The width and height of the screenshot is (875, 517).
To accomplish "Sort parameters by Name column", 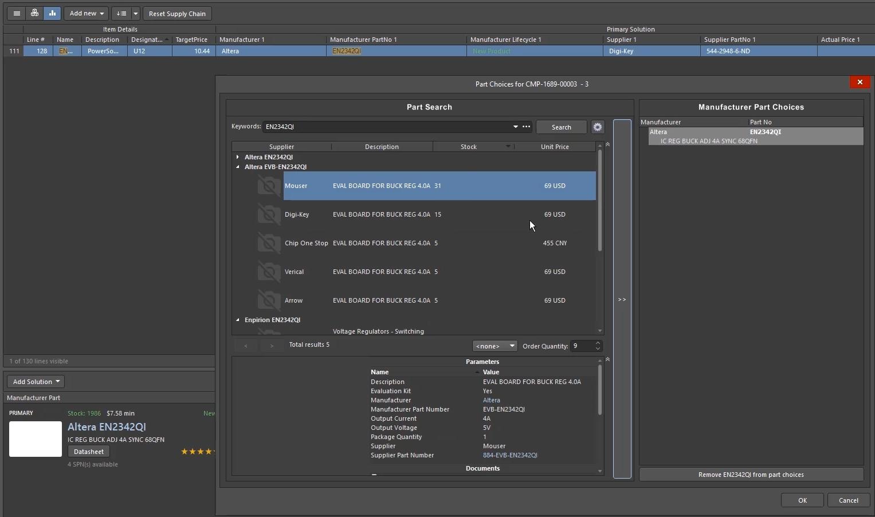I will click(424, 372).
